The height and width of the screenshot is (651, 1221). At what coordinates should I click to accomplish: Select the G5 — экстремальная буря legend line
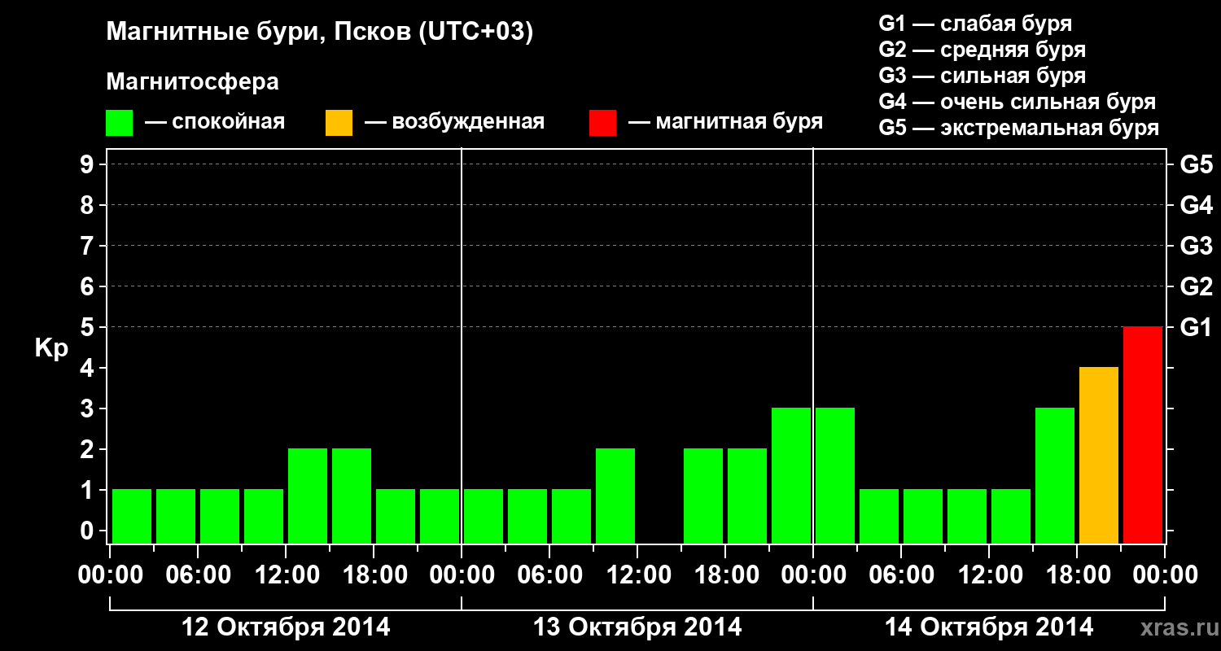coord(1018,129)
